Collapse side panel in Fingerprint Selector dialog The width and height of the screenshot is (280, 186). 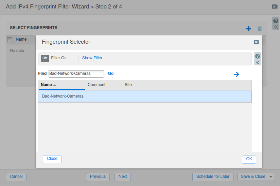[x=258, y=62]
